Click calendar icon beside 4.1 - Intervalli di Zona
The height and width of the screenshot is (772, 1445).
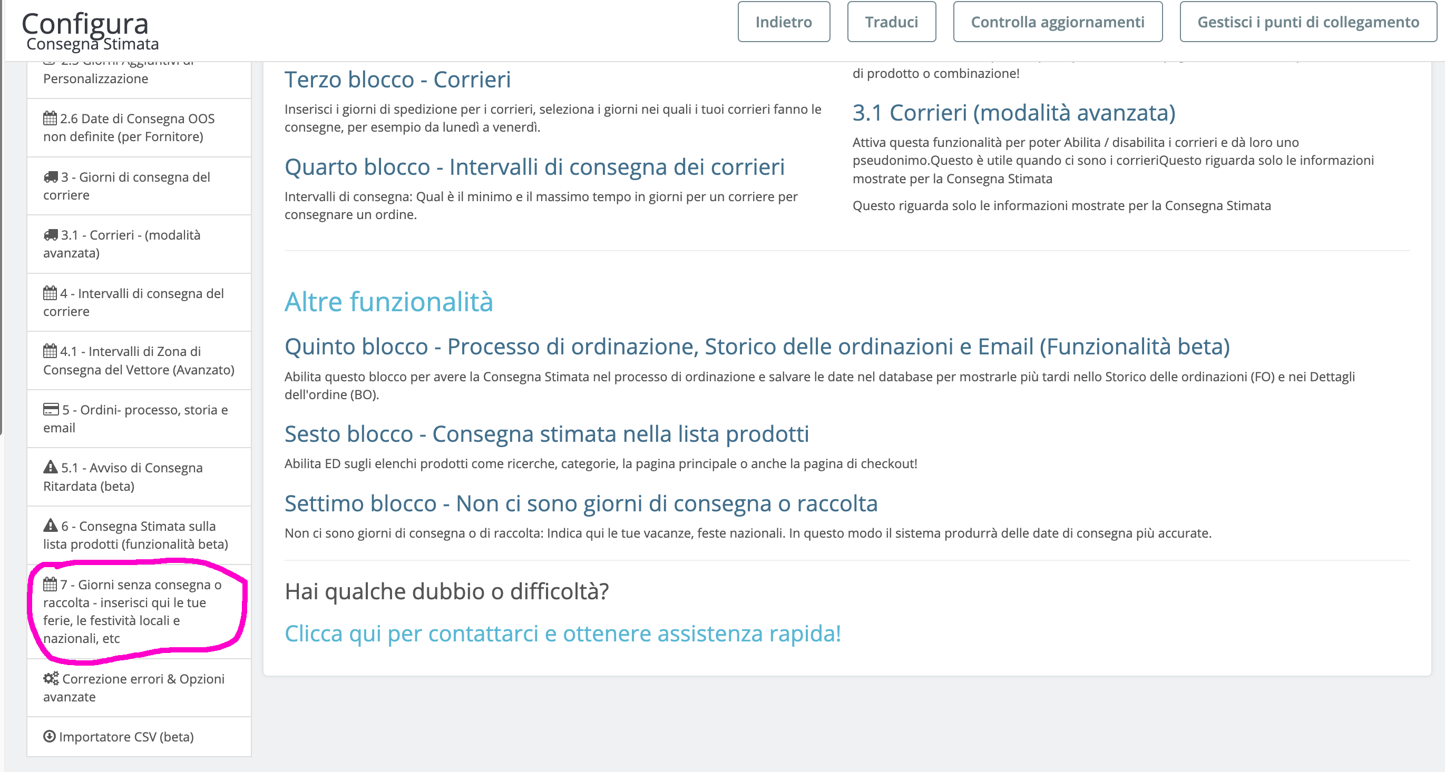[x=50, y=351]
